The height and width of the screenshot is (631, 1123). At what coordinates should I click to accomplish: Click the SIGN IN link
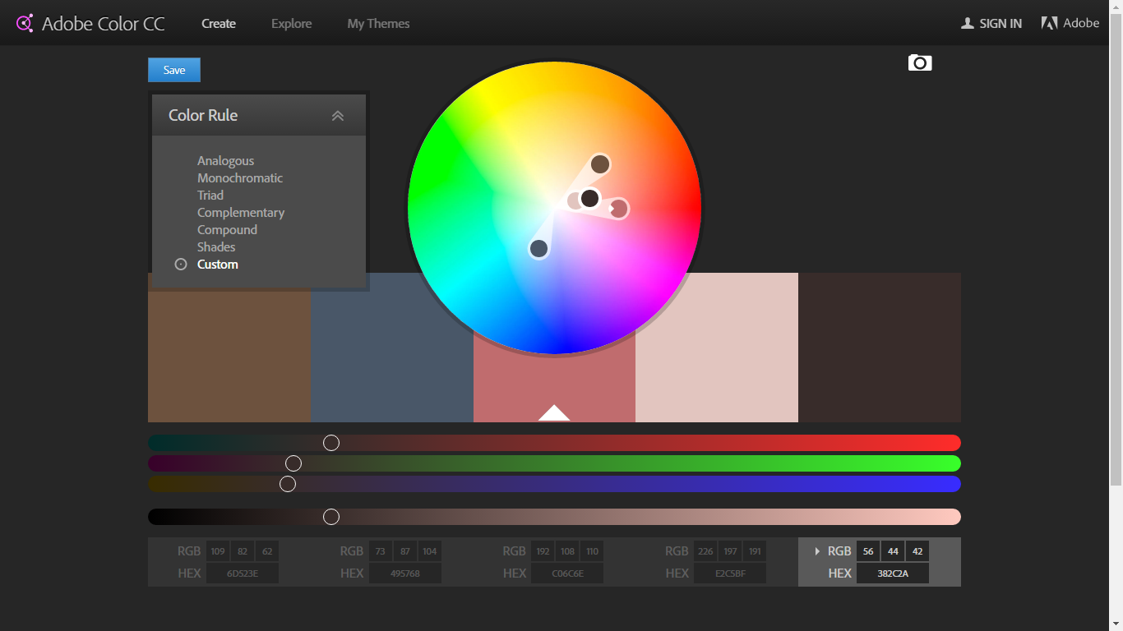[x=1001, y=24]
